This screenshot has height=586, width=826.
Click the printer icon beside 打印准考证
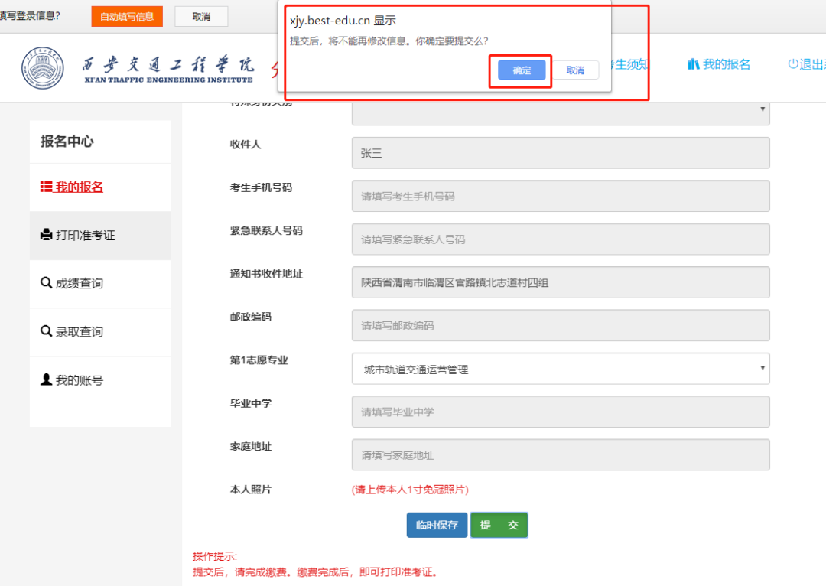(46, 236)
